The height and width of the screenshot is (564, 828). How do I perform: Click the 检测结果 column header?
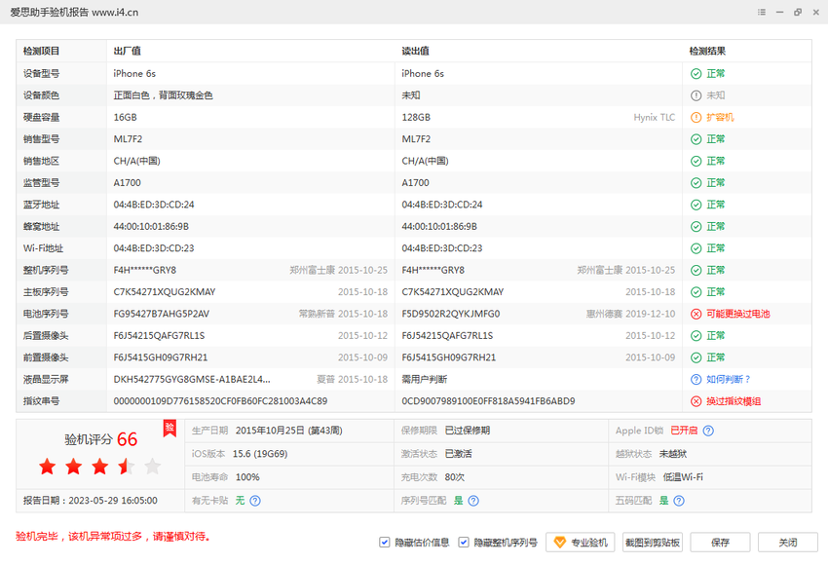coord(707,52)
